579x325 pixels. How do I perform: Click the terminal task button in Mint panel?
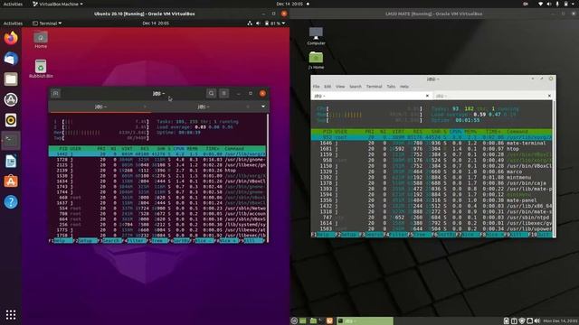pyautogui.click(x=365, y=321)
